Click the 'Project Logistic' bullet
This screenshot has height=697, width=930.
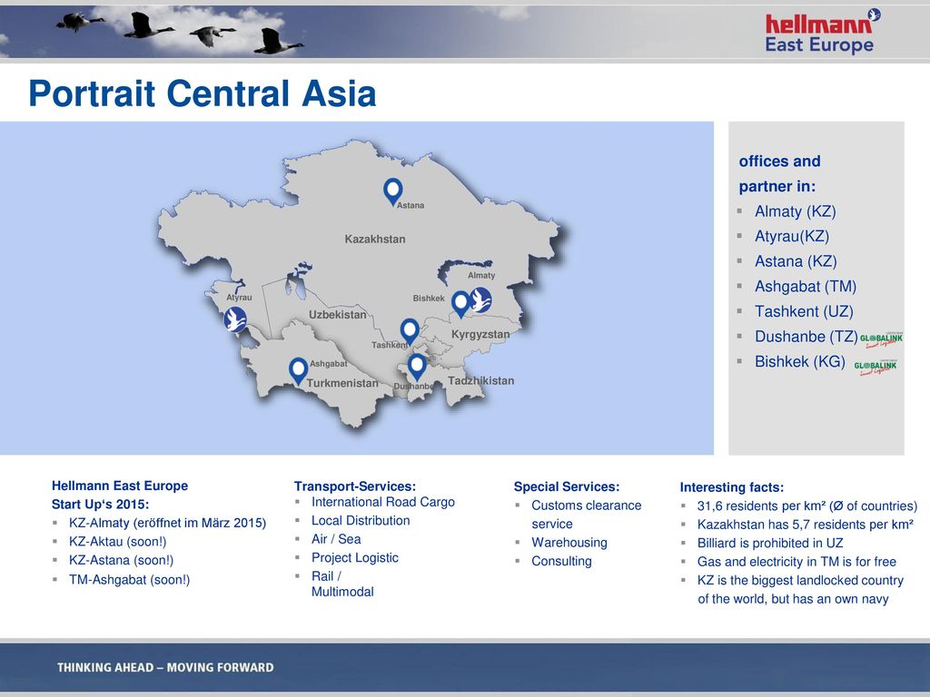pos(355,558)
